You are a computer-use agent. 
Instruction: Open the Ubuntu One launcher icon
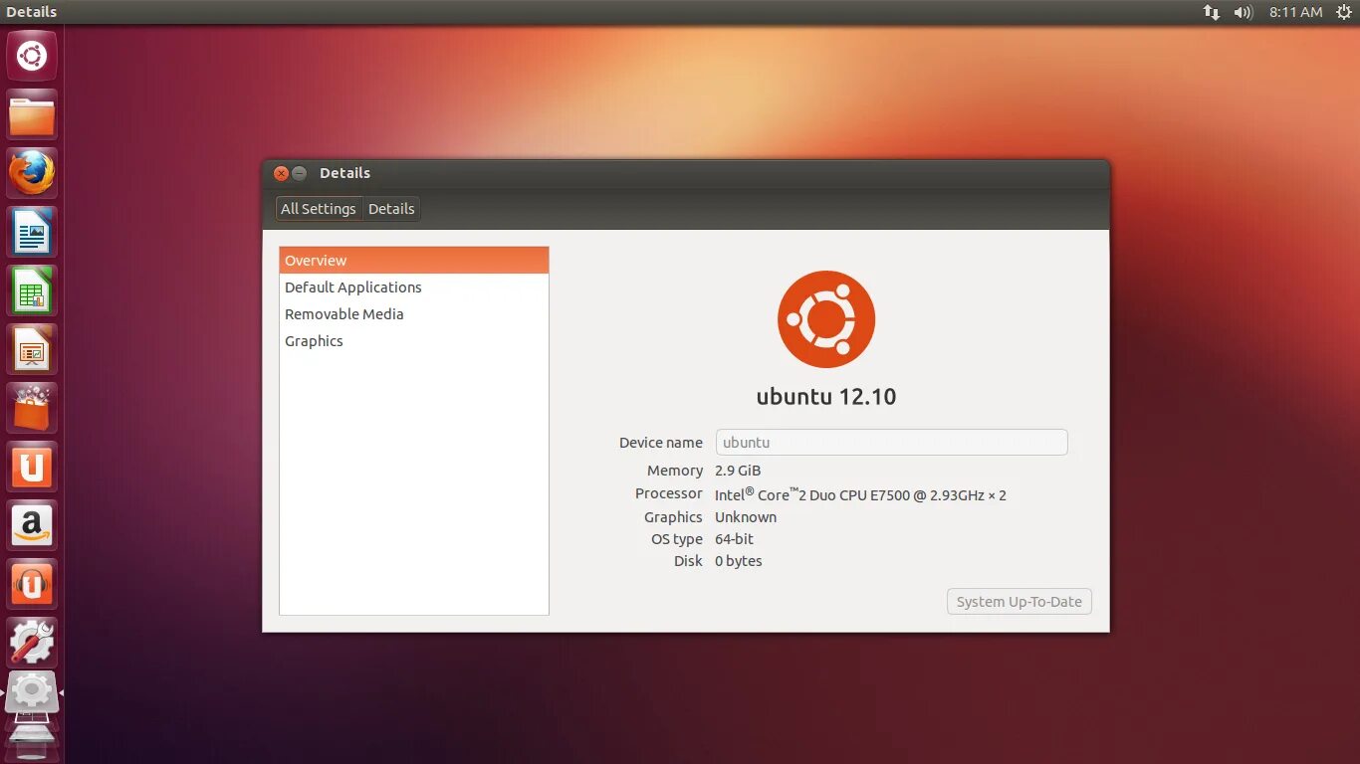coord(32,467)
